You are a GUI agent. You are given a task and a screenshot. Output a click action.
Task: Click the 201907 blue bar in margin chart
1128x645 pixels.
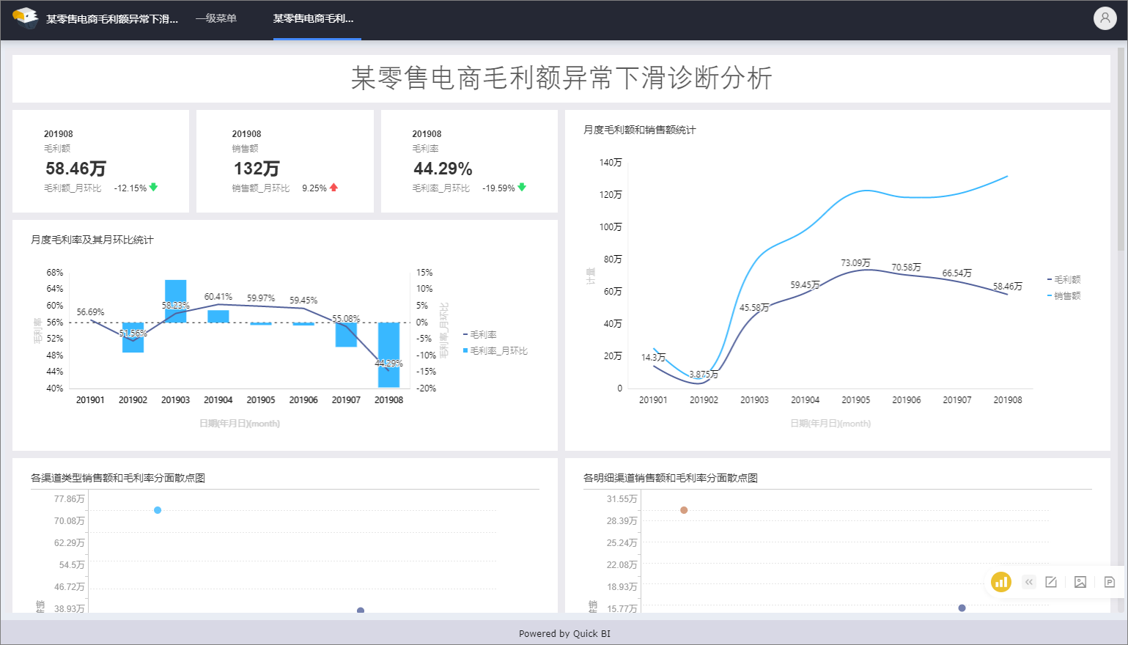(x=346, y=334)
